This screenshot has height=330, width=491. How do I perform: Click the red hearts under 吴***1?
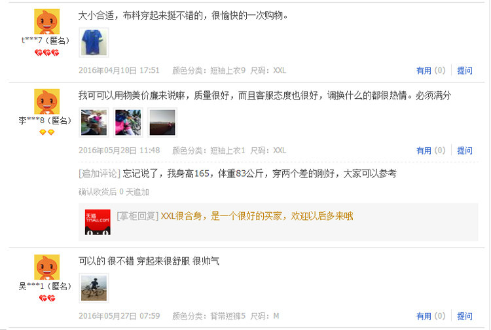pos(46,298)
